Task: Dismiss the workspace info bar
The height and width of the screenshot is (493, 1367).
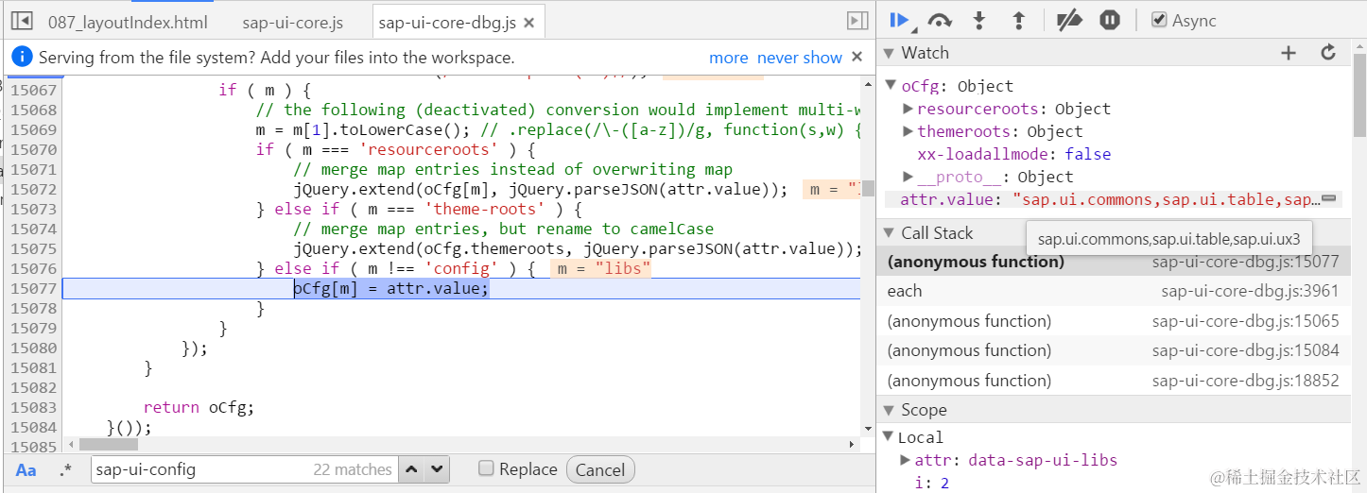Action: [x=857, y=57]
